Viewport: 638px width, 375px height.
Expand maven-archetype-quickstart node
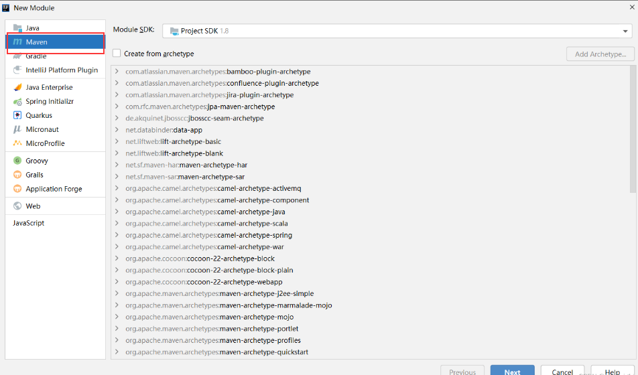(117, 352)
